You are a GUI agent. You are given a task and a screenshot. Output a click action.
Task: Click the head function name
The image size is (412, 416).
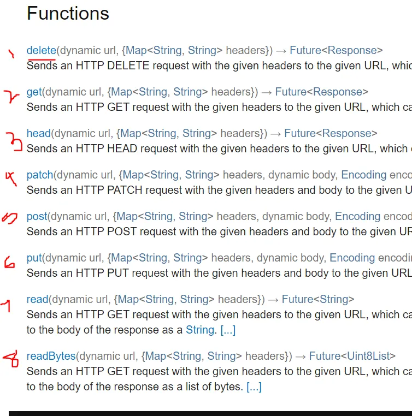tap(38, 134)
